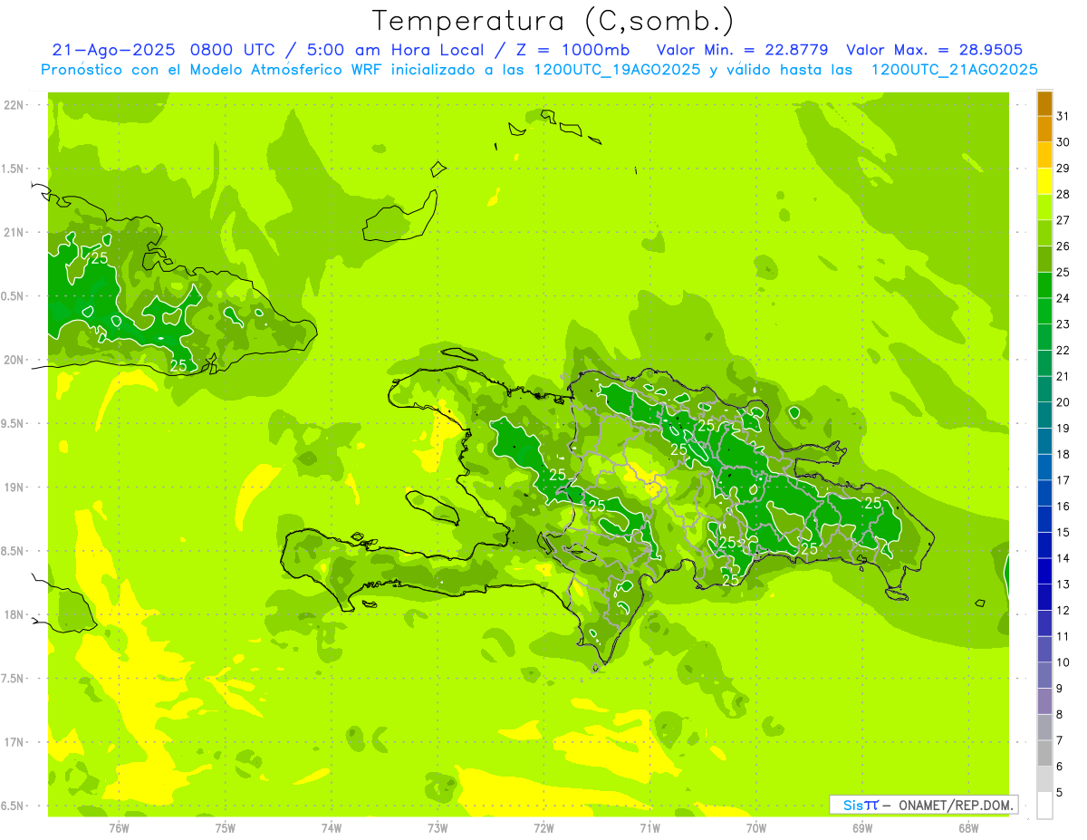This screenshot has width=1087, height=840.
Task: Select the 'Z = 1000mb' level text
Action: click(x=573, y=50)
